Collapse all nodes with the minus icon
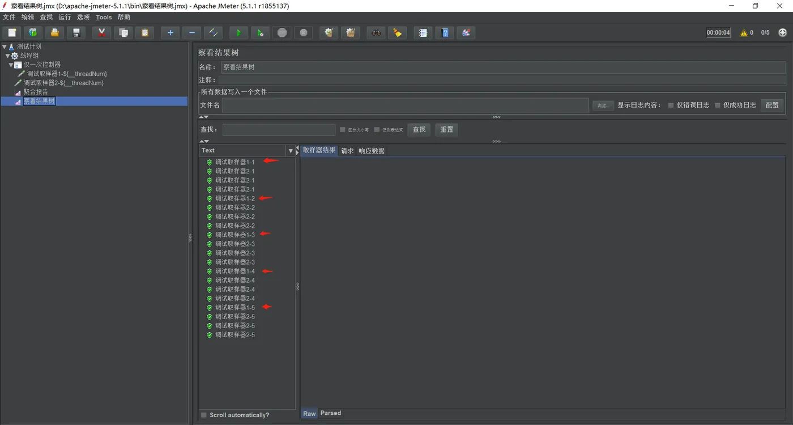 [191, 33]
